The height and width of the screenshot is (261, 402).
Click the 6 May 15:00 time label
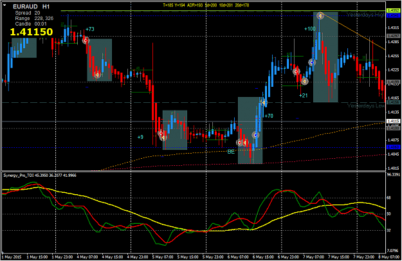coord(263,257)
